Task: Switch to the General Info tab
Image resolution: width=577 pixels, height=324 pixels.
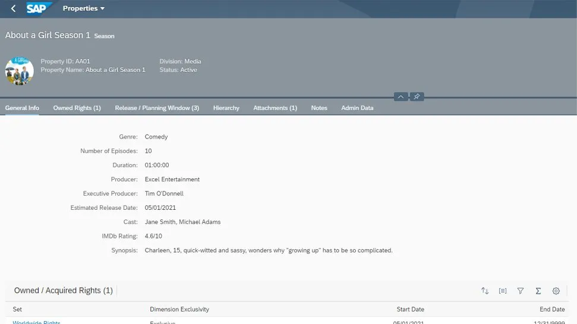Action: click(22, 108)
